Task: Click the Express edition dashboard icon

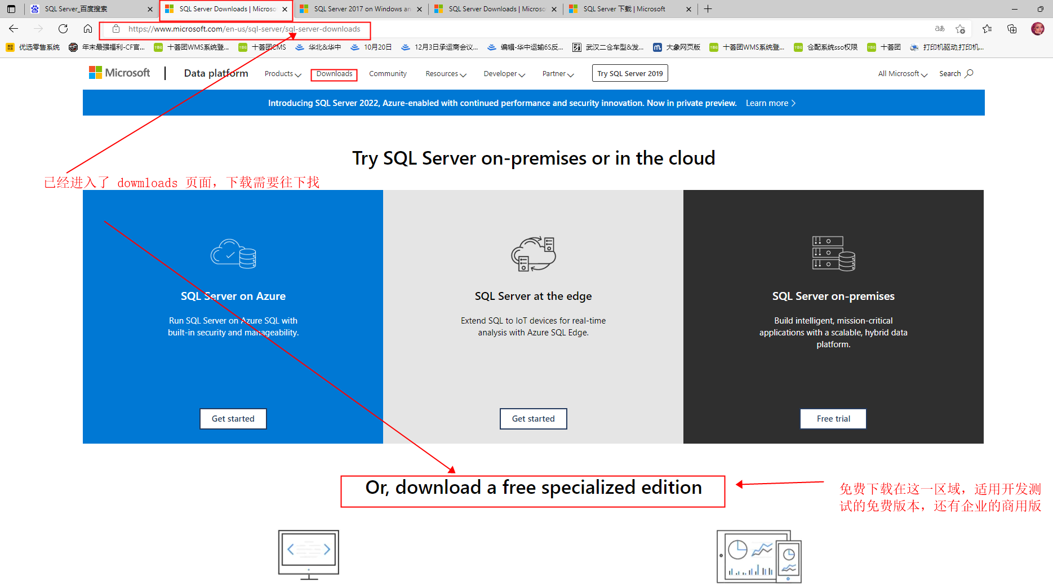Action: [759, 556]
